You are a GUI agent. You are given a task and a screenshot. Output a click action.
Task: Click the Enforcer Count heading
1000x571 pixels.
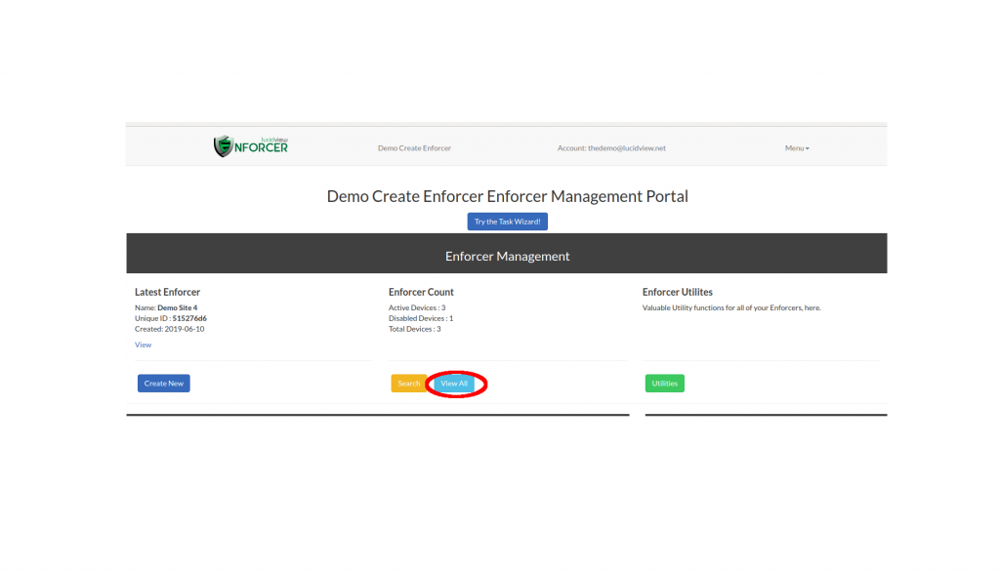[421, 292]
